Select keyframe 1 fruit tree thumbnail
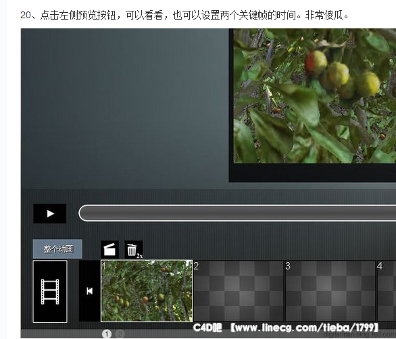396x339 pixels. (147, 291)
